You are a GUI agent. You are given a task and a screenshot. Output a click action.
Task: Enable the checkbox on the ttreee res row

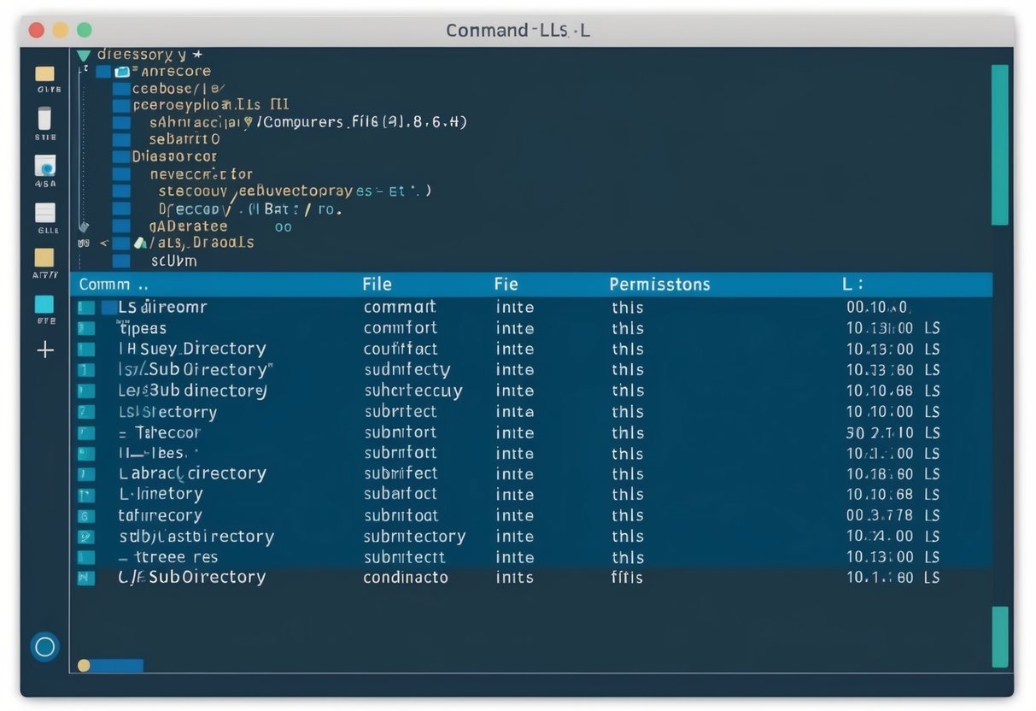85,556
